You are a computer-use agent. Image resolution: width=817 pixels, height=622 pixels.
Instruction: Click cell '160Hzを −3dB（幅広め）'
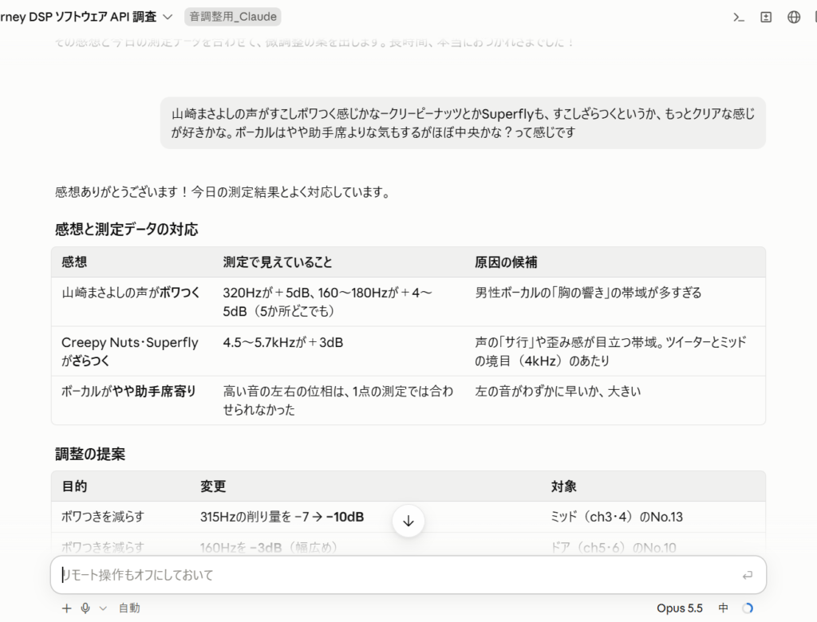(x=268, y=548)
